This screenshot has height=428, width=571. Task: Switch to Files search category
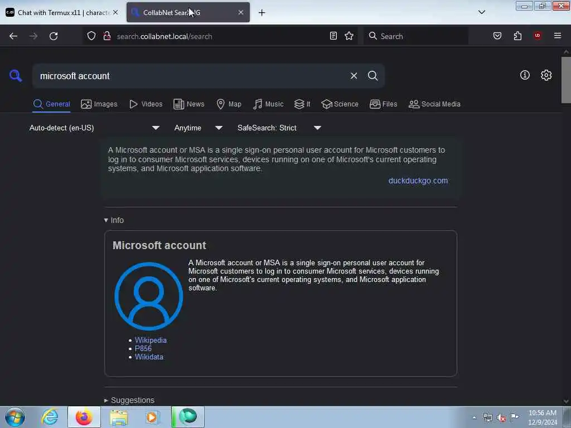383,104
